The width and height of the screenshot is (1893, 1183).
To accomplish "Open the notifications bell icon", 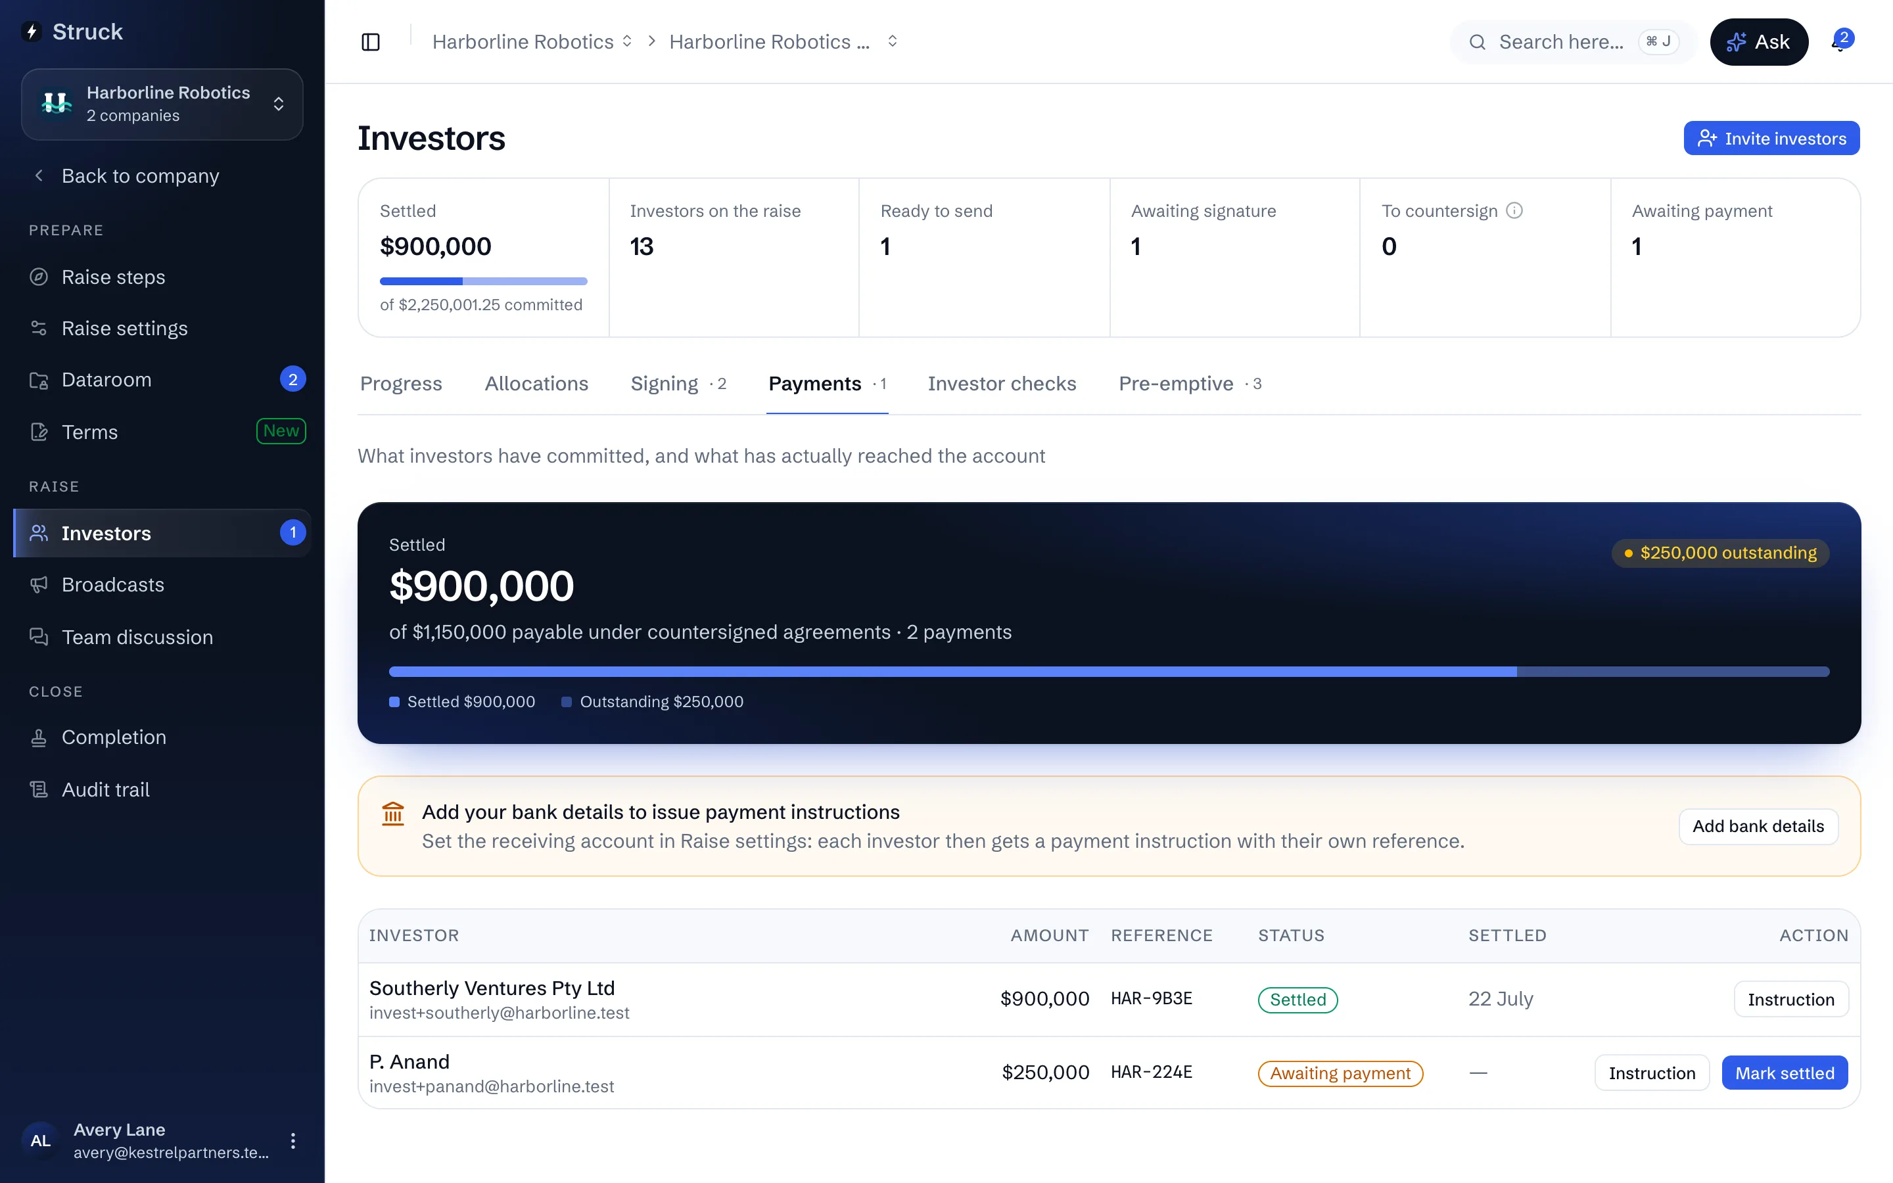I will 1840,41.
